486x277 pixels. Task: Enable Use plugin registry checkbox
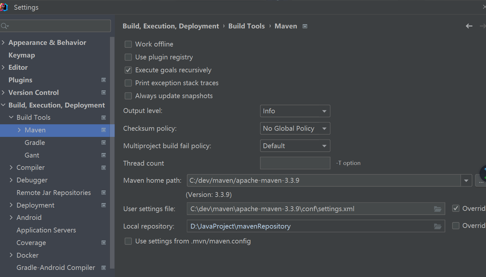click(128, 57)
